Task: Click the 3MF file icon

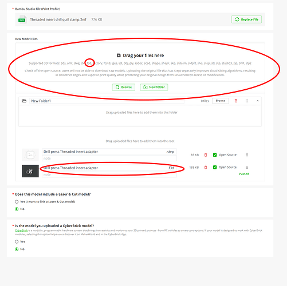Action: [x=22, y=19]
